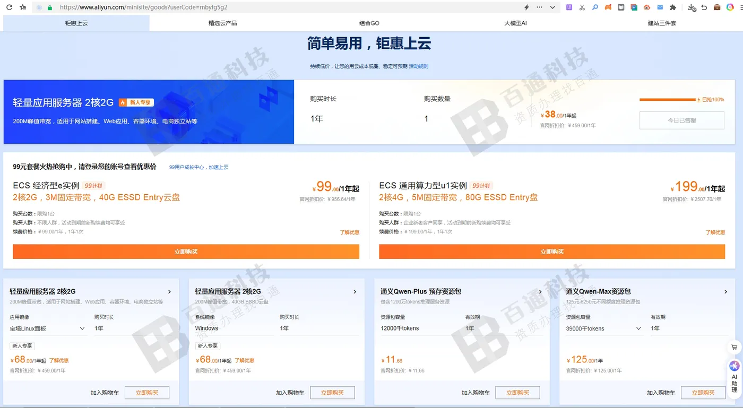Click the green padlock security icon

(x=50, y=7)
